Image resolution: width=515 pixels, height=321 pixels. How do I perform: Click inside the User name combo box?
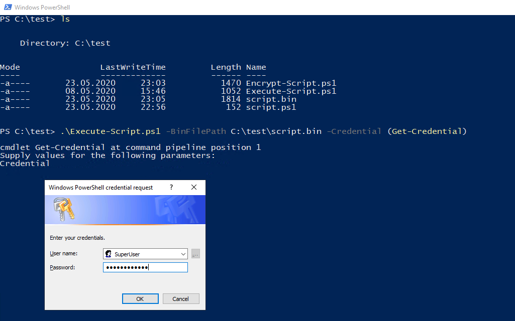click(x=145, y=254)
